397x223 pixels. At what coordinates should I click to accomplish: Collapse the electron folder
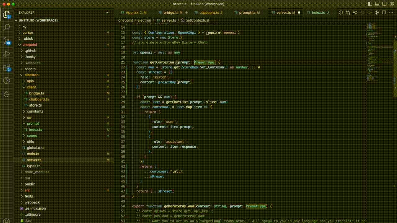click(x=31, y=75)
